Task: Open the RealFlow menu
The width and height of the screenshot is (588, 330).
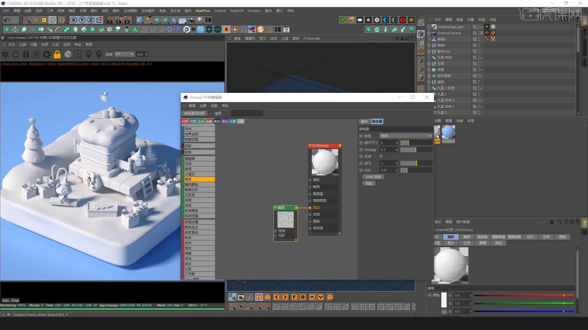Action: coord(203,11)
